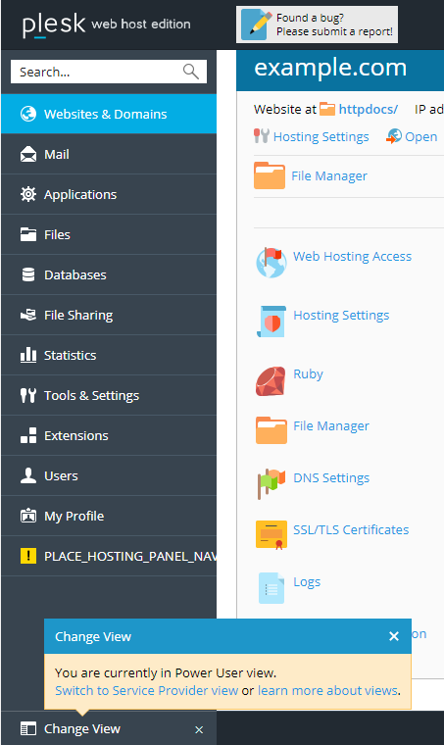Switch to Service Provider view
The width and height of the screenshot is (444, 745).
tap(146, 690)
